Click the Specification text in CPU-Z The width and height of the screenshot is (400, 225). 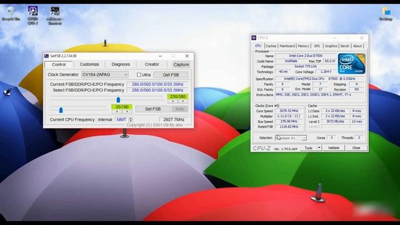pyautogui.click(x=319, y=79)
